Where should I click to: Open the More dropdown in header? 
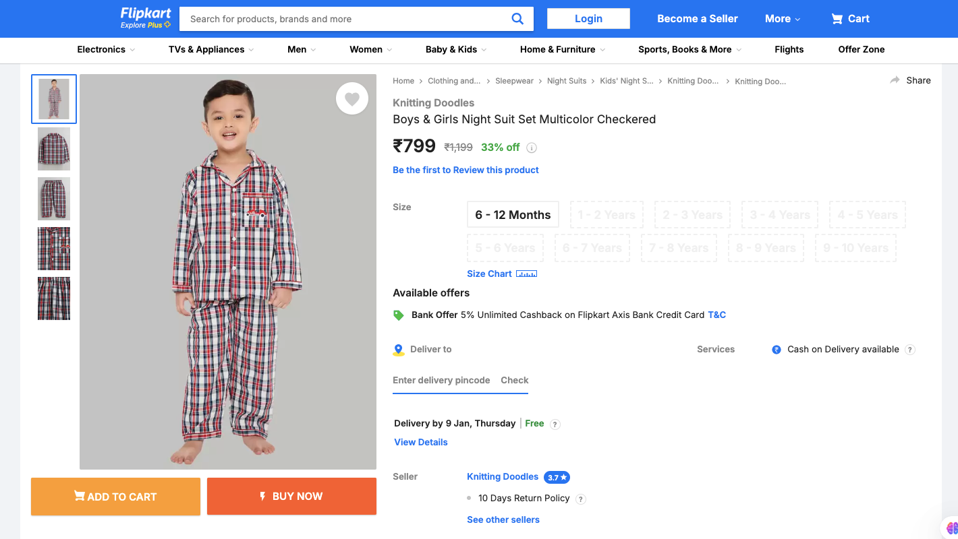tap(783, 19)
